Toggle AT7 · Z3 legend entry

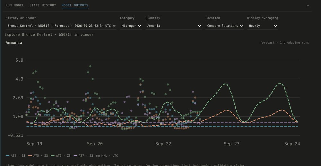[83, 156]
